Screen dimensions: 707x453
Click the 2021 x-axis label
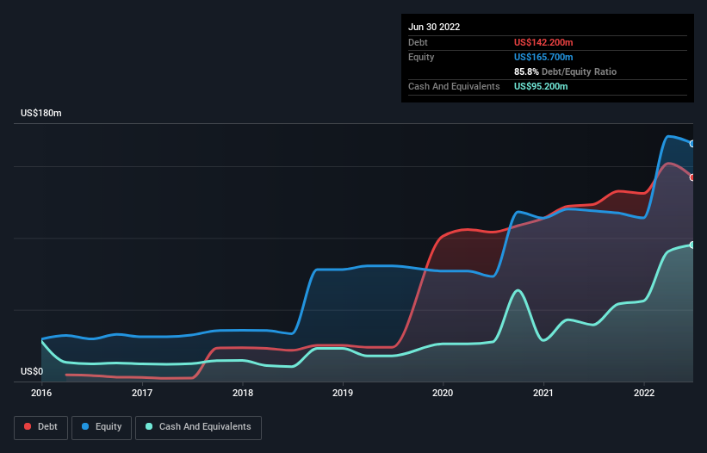pyautogui.click(x=543, y=393)
